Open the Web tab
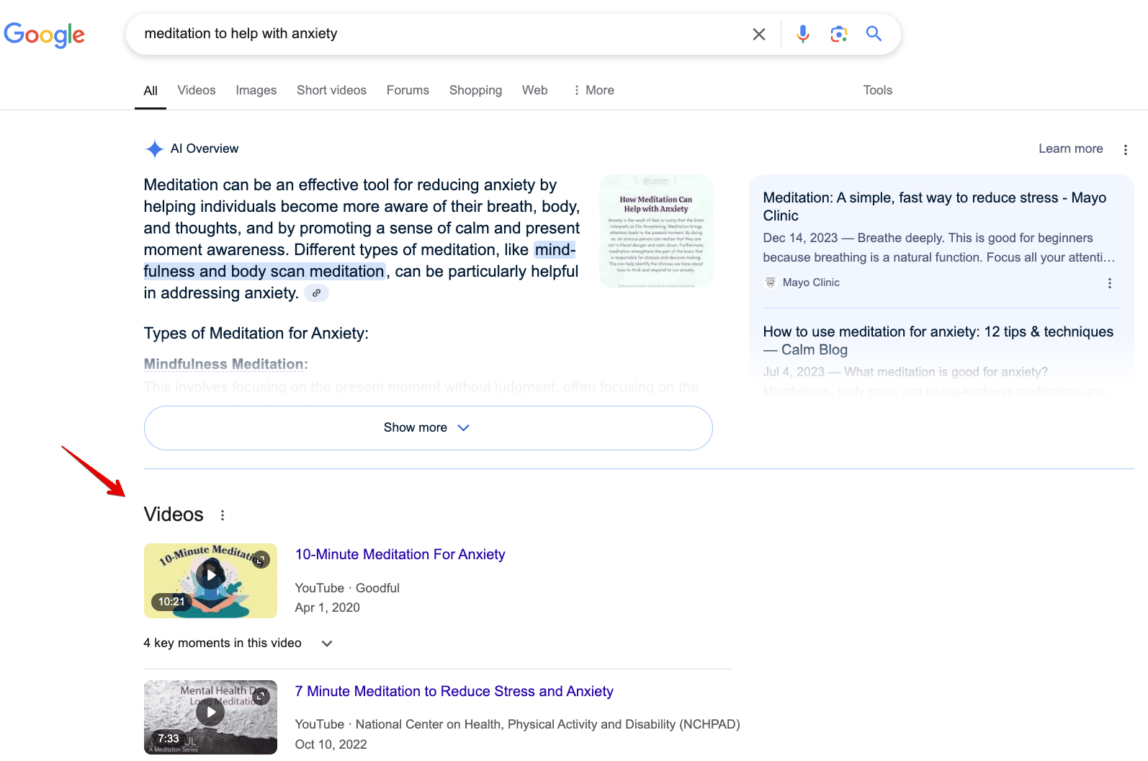Viewport: 1148px width, 761px height. coord(534,90)
